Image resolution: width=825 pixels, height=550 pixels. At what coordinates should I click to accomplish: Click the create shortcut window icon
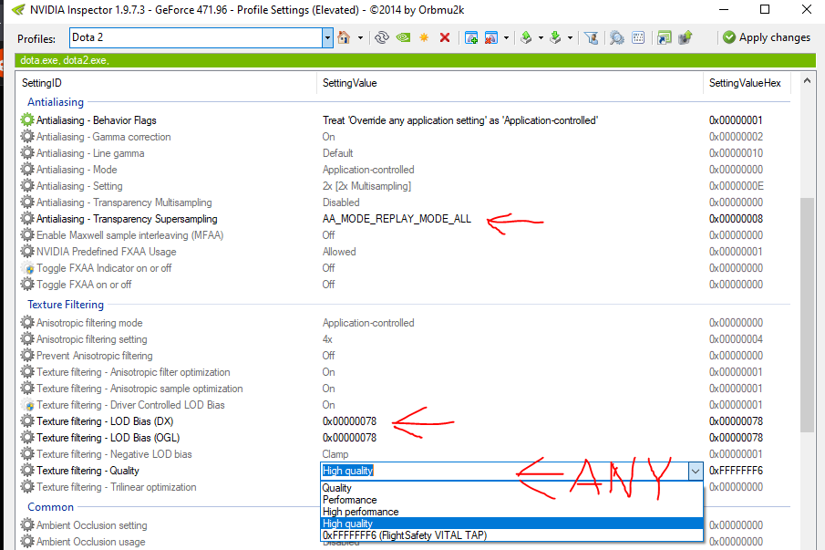(x=665, y=37)
